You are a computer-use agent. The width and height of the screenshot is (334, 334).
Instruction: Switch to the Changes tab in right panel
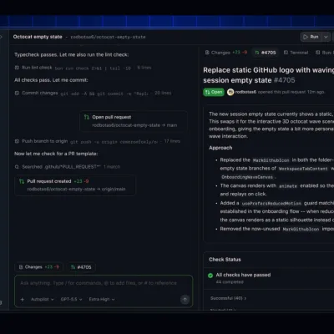(x=226, y=53)
